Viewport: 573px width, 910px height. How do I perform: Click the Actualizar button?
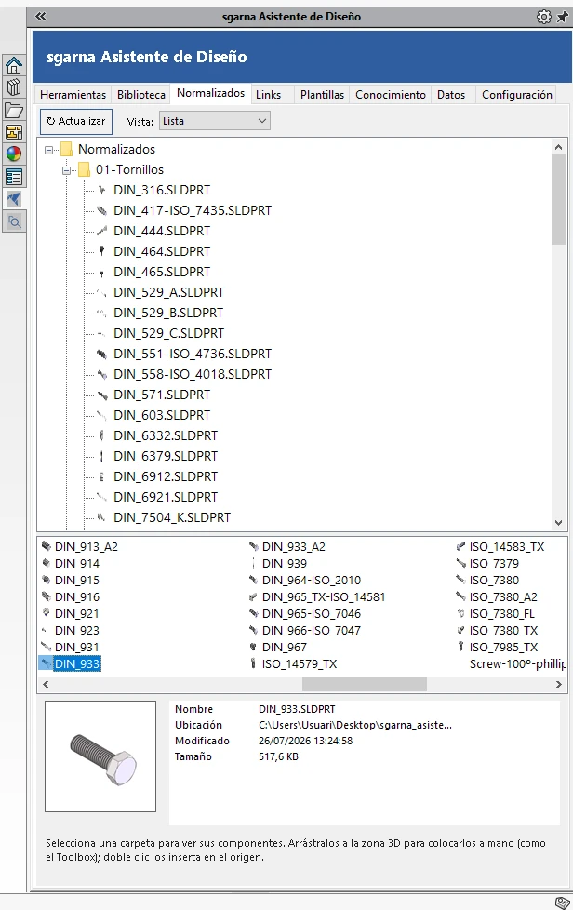pos(76,121)
